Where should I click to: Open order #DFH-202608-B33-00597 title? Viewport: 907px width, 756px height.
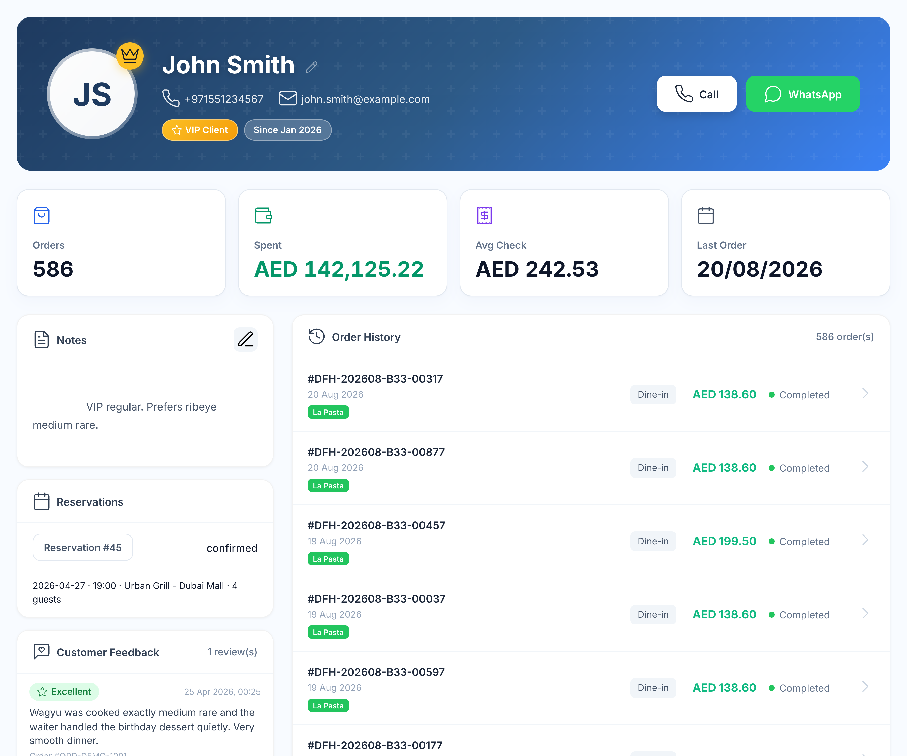(376, 672)
